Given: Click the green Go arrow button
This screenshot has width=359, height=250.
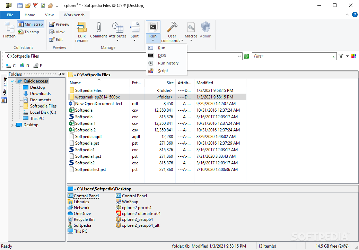Looking at the screenshot, I should coord(246,56).
